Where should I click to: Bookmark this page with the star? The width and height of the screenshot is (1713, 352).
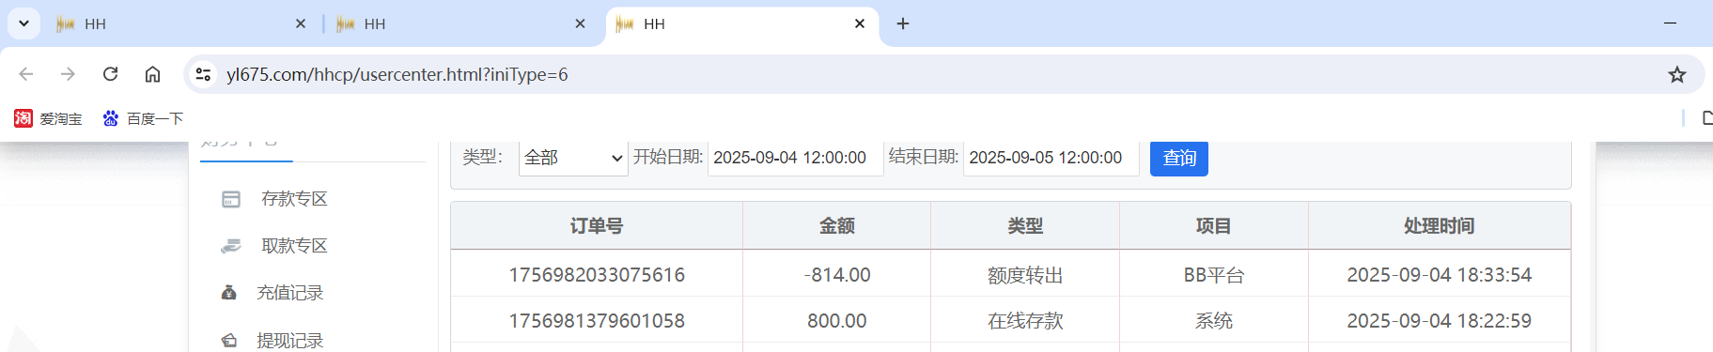pos(1677,74)
